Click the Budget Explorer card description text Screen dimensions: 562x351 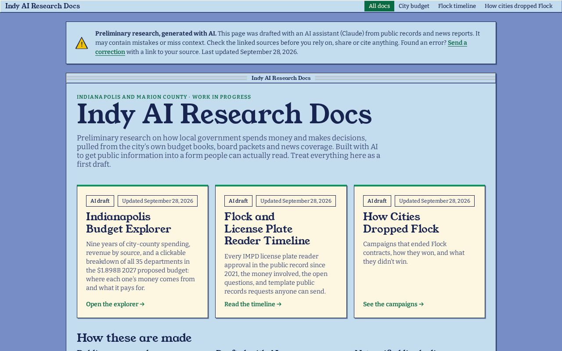tap(140, 266)
